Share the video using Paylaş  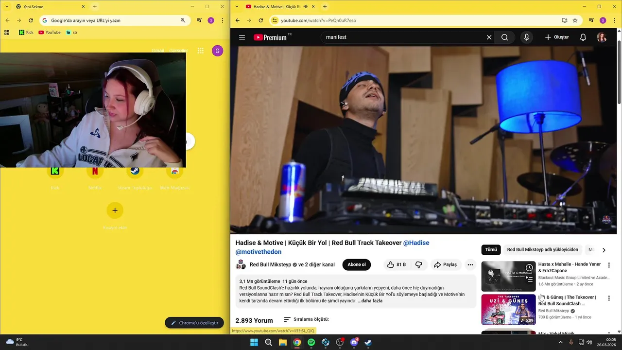tap(445, 265)
